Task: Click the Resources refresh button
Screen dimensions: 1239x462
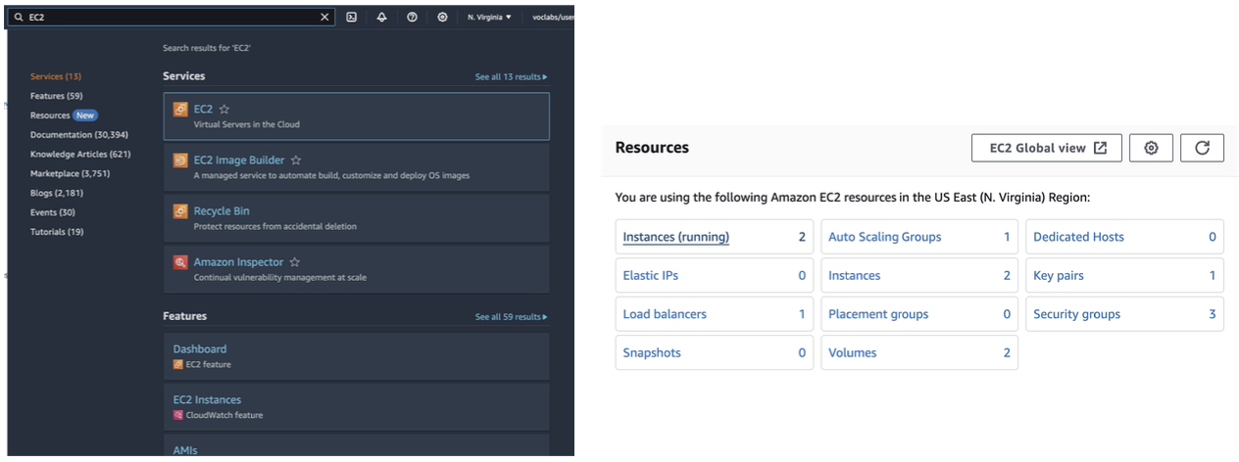Action: pyautogui.click(x=1202, y=148)
